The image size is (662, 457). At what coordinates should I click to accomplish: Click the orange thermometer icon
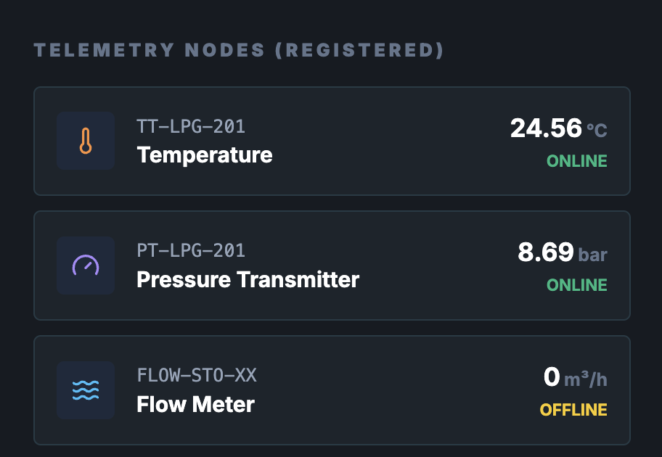tap(86, 141)
